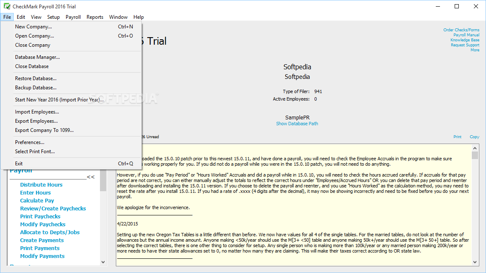
Task: Open Distribute Hours in sidebar
Action: [x=41, y=185]
